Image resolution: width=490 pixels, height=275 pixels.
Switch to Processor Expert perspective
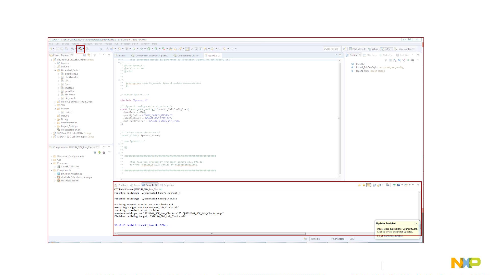404,49
